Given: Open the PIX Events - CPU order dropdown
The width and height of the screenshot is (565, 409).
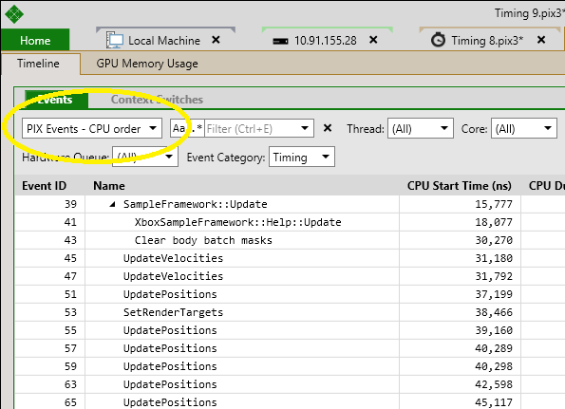Looking at the screenshot, I should tap(92, 128).
